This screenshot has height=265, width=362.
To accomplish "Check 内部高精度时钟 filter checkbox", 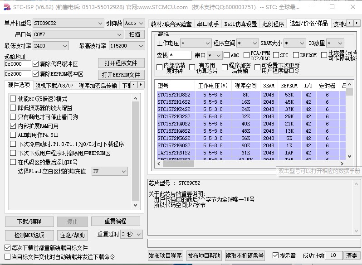I will (x=159, y=67).
